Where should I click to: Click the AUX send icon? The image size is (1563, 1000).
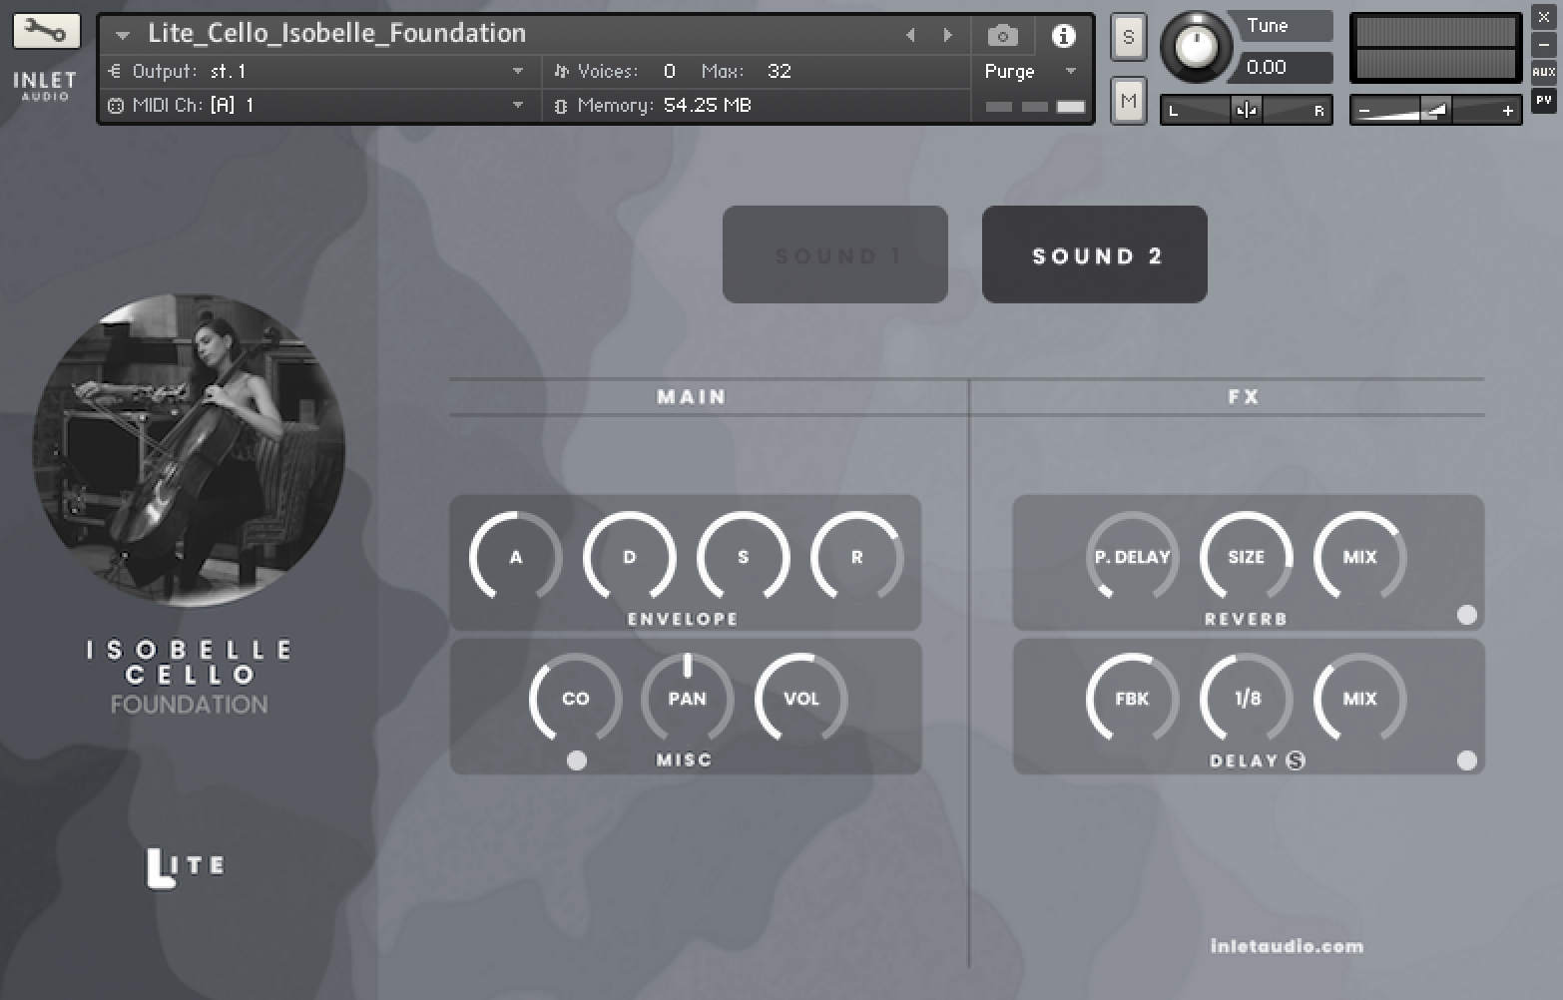click(1544, 71)
